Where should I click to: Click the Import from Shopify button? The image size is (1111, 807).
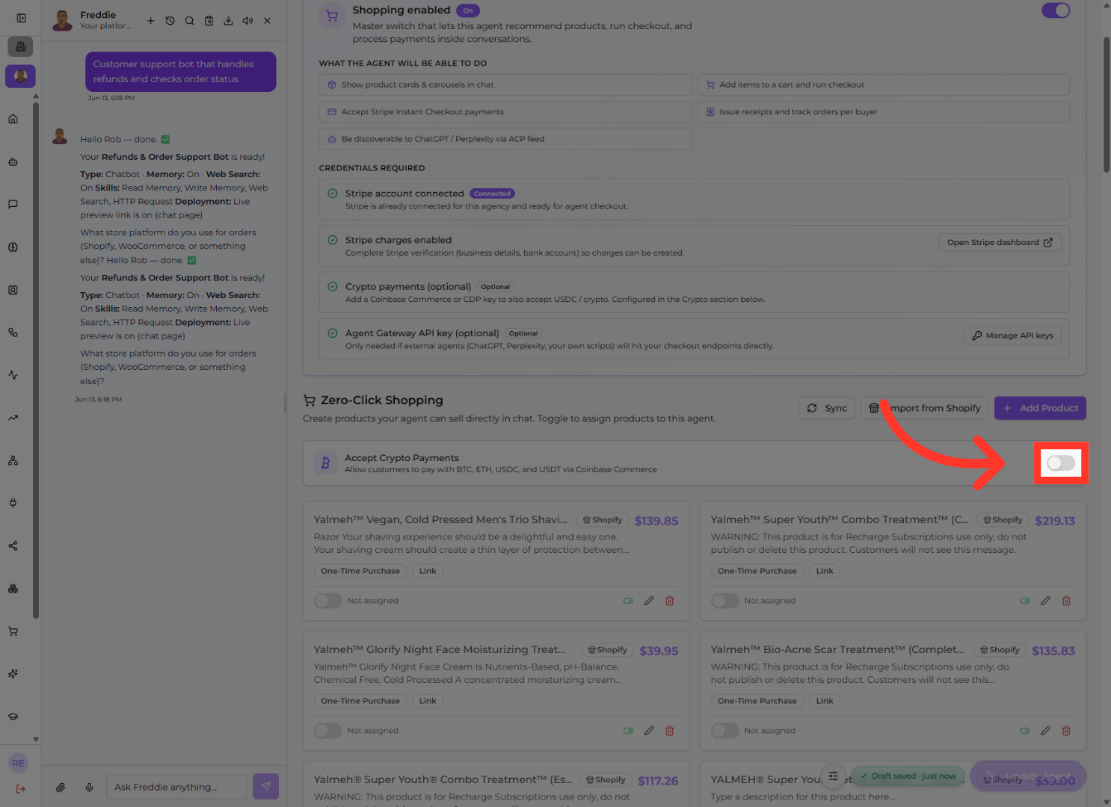click(x=925, y=408)
